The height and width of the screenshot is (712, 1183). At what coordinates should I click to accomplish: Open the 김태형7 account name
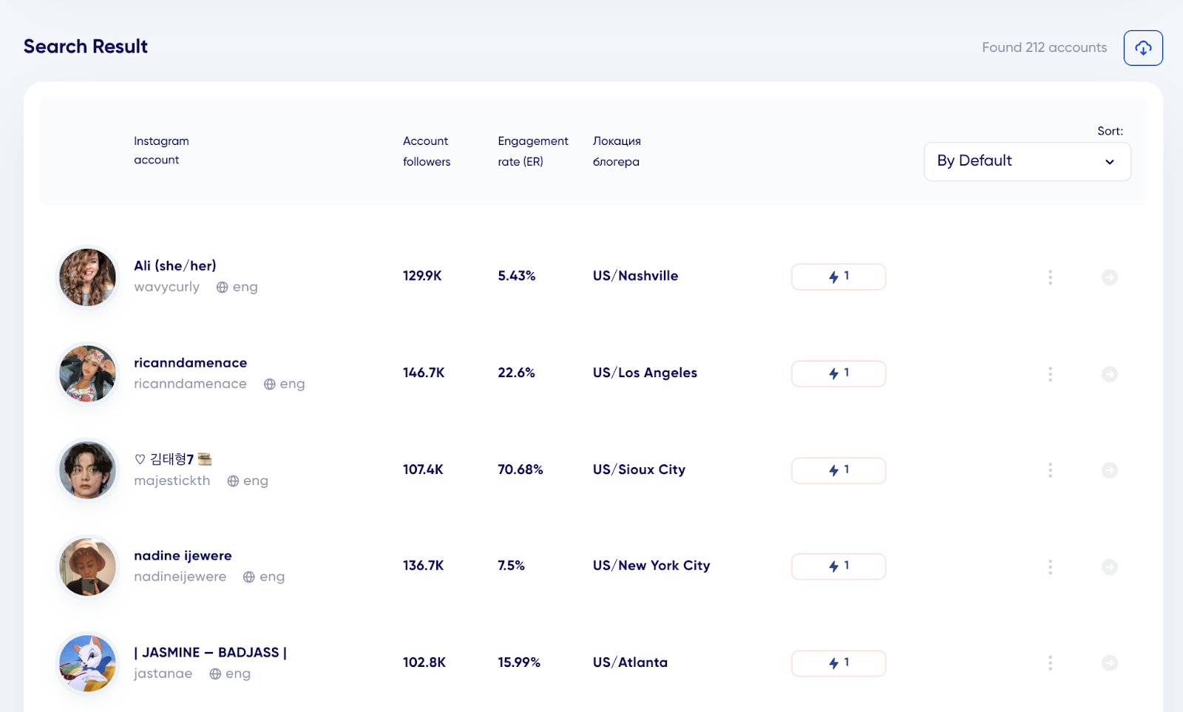click(x=174, y=459)
